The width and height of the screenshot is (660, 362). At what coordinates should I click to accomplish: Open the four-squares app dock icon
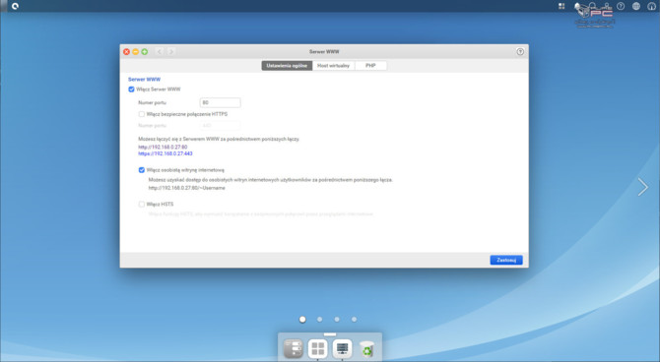coord(318,348)
